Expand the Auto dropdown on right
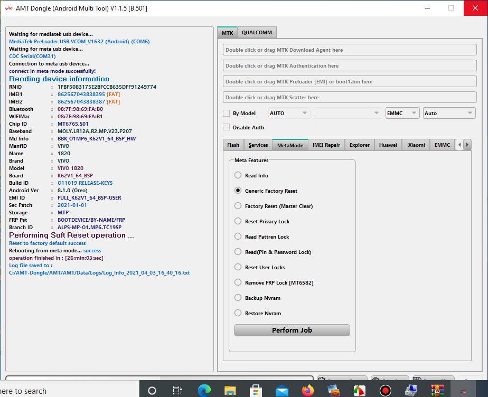 coord(449,113)
